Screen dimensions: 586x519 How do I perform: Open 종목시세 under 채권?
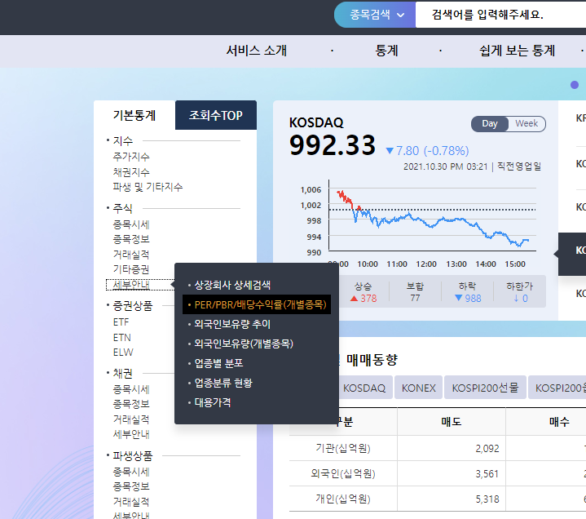[x=131, y=389]
